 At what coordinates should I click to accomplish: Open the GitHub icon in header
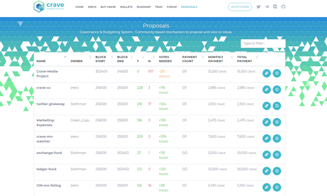(283, 7)
